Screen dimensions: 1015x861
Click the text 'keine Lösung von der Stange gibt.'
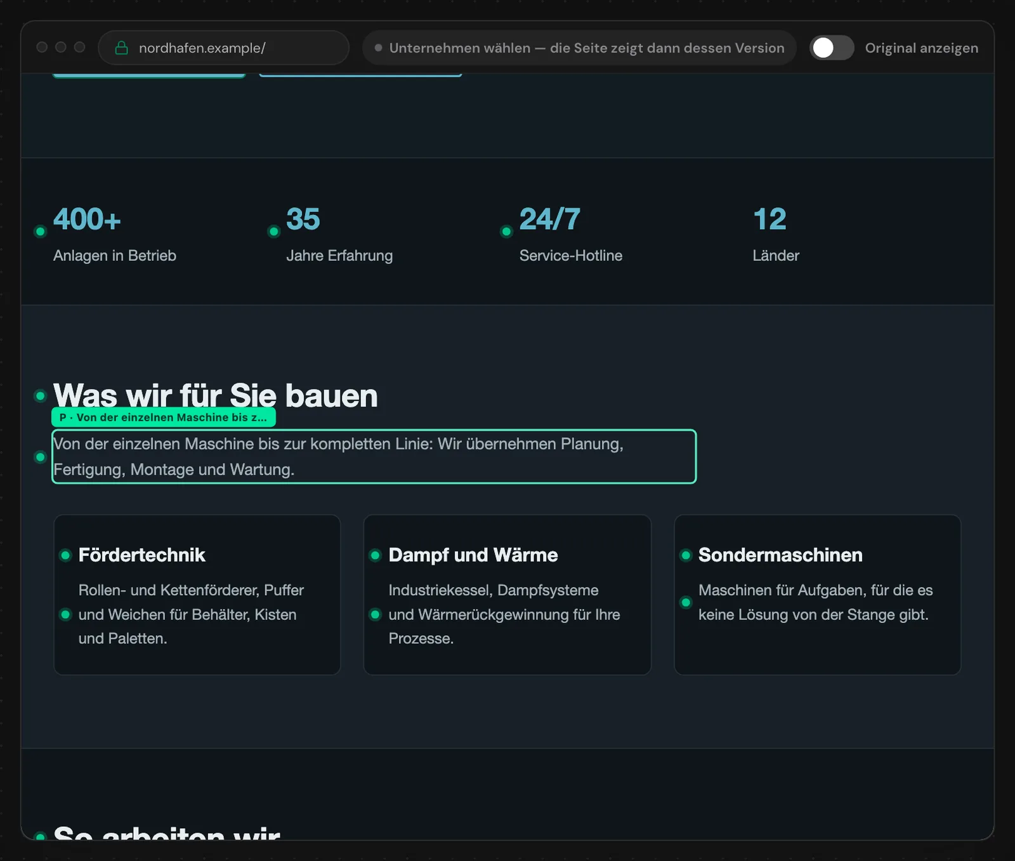point(813,615)
